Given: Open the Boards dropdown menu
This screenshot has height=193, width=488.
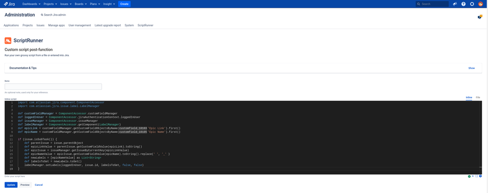Looking at the screenshot, I should (81, 4).
